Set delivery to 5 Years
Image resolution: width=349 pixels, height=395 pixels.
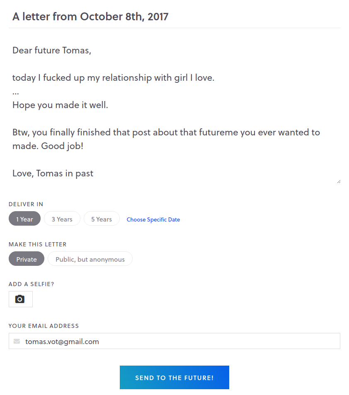102,218
